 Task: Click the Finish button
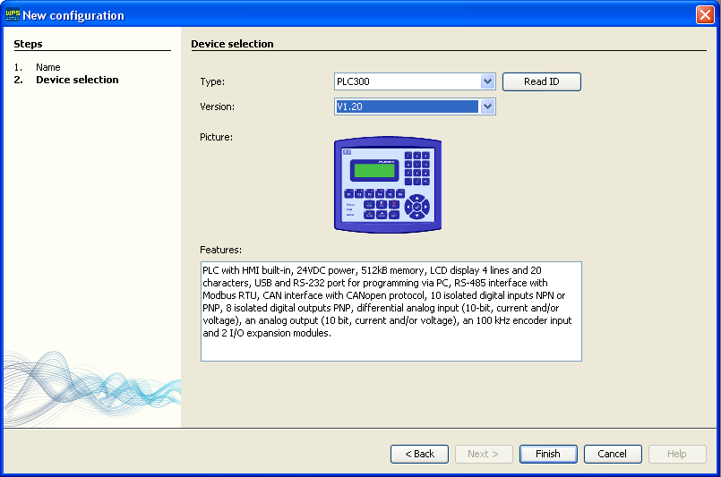[548, 454]
